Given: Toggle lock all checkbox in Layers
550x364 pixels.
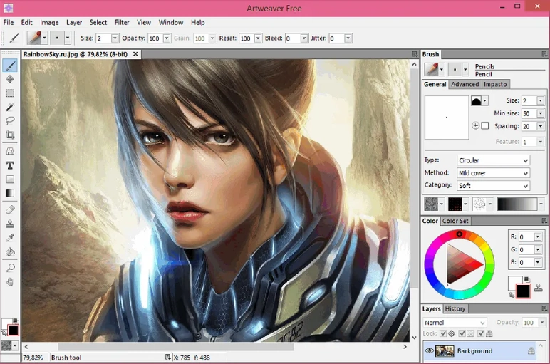Looking at the screenshot, I should (x=481, y=333).
